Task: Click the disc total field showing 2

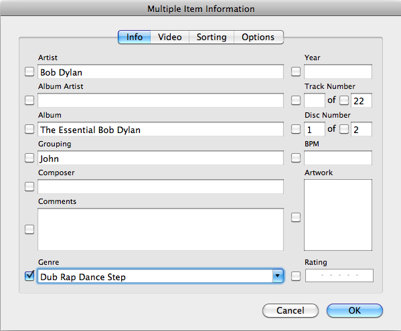Action: coord(362,129)
